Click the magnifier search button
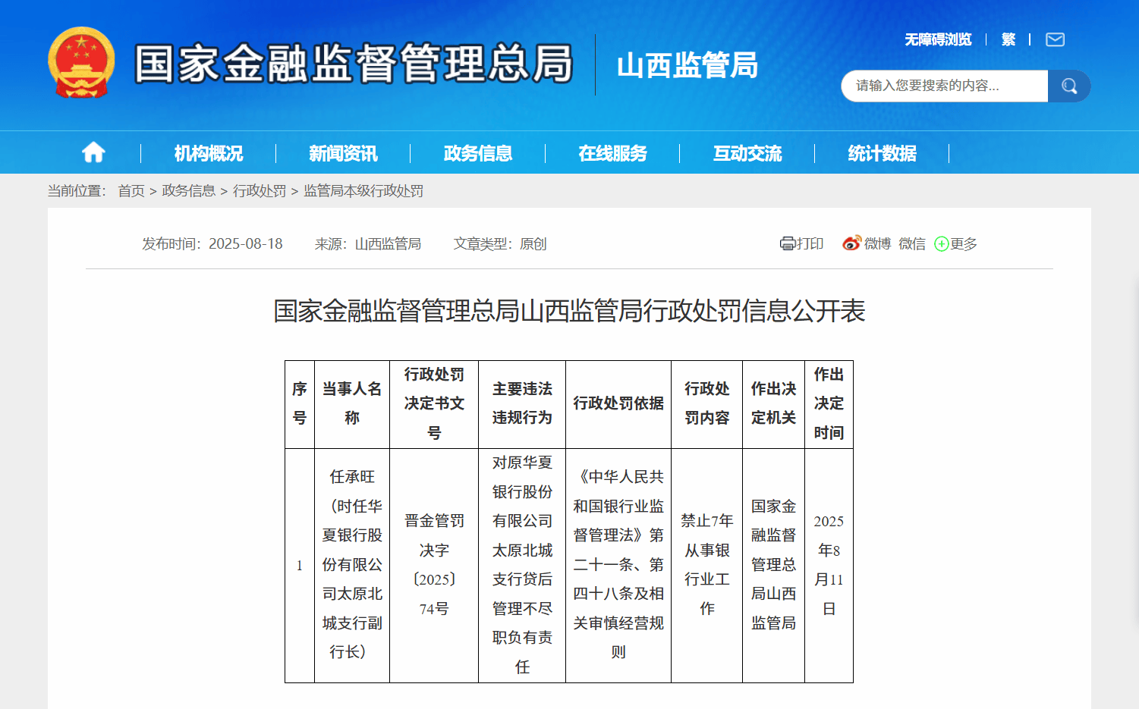This screenshot has width=1139, height=709. tap(1068, 86)
